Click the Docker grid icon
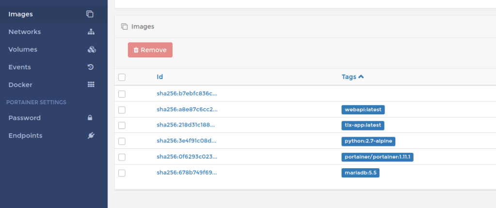The height and width of the screenshot is (208, 496). pos(91,84)
